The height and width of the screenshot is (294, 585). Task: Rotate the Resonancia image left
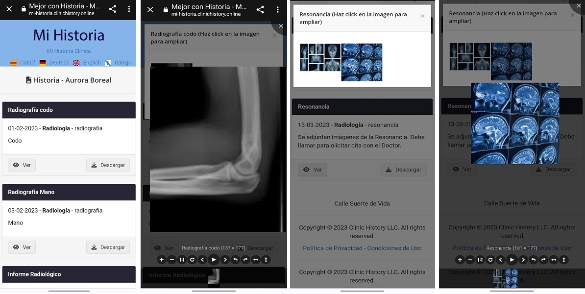pyautogui.click(x=534, y=260)
